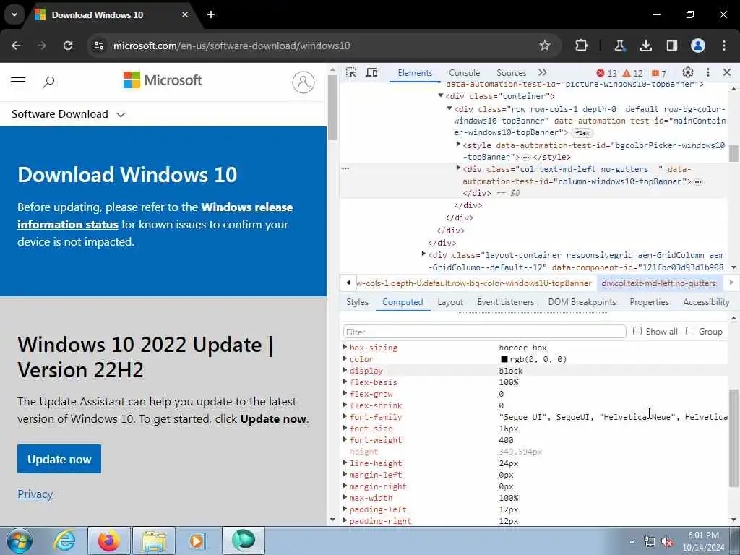Open Chrome Labs flask icon
The image size is (740, 555).
[619, 46]
